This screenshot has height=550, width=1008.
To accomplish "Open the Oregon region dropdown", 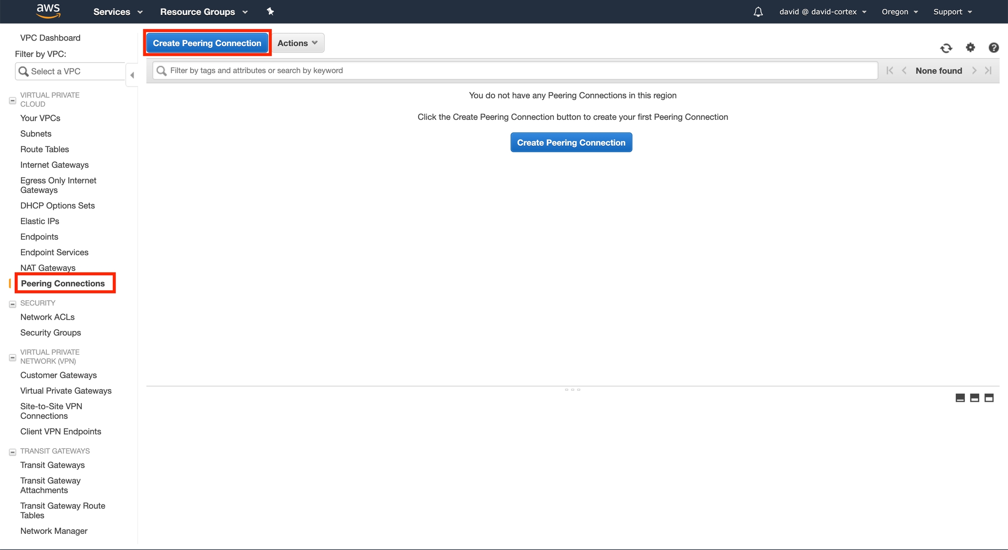I will pyautogui.click(x=899, y=12).
